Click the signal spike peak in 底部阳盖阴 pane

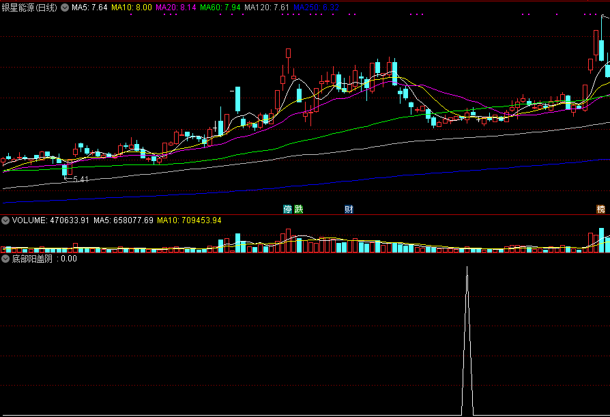point(467,268)
